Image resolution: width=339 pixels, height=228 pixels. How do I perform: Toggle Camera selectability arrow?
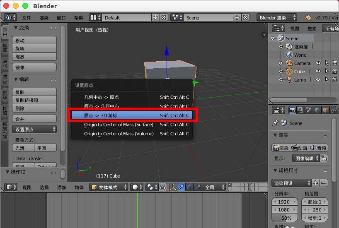pyautogui.click(x=327, y=63)
